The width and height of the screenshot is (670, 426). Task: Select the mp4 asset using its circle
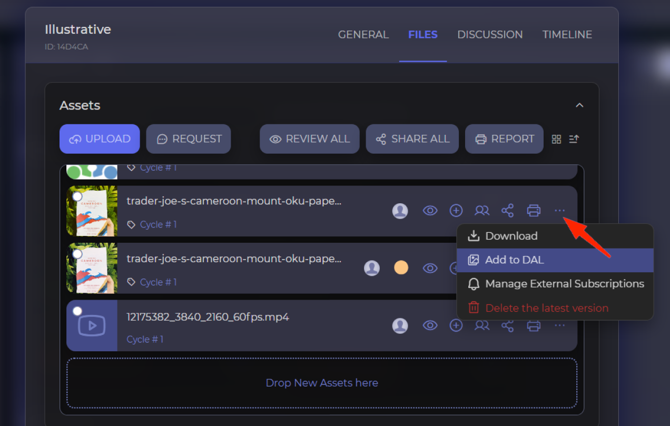pos(77,311)
